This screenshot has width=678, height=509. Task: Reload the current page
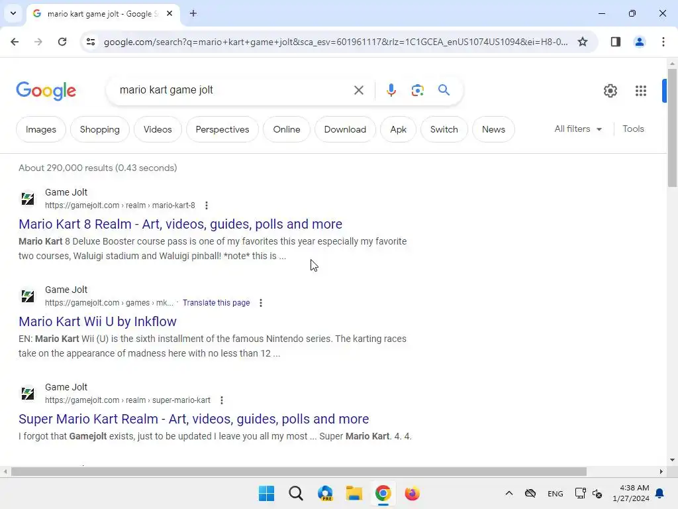[62, 42]
